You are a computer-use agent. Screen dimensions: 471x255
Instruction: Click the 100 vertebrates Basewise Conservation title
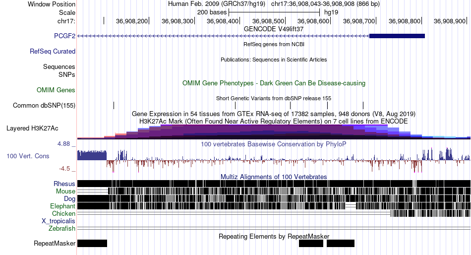[274, 144]
